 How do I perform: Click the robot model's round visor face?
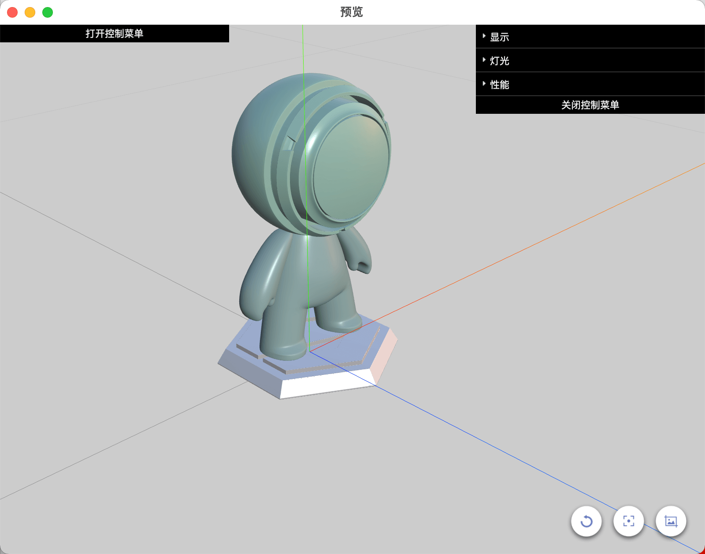[352, 168]
